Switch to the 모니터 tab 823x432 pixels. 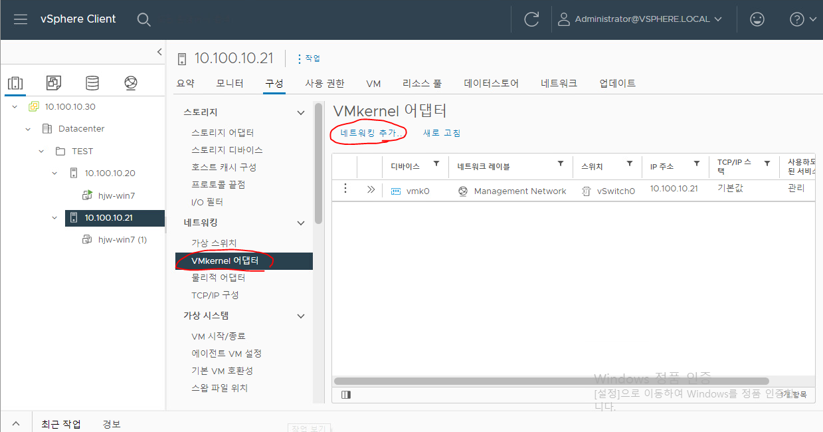230,84
